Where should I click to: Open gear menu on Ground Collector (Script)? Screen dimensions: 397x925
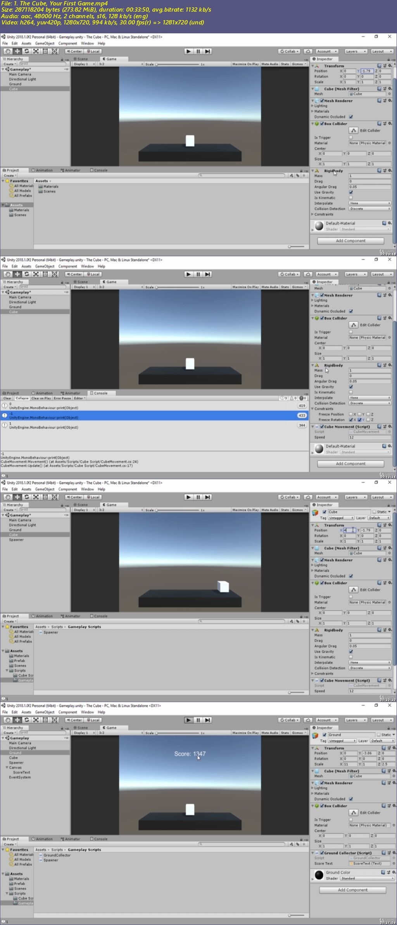tap(394, 853)
